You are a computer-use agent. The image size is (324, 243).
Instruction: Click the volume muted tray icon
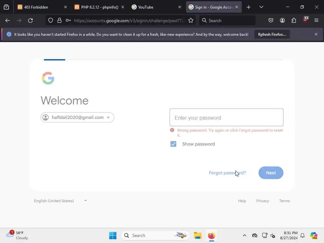point(273,235)
